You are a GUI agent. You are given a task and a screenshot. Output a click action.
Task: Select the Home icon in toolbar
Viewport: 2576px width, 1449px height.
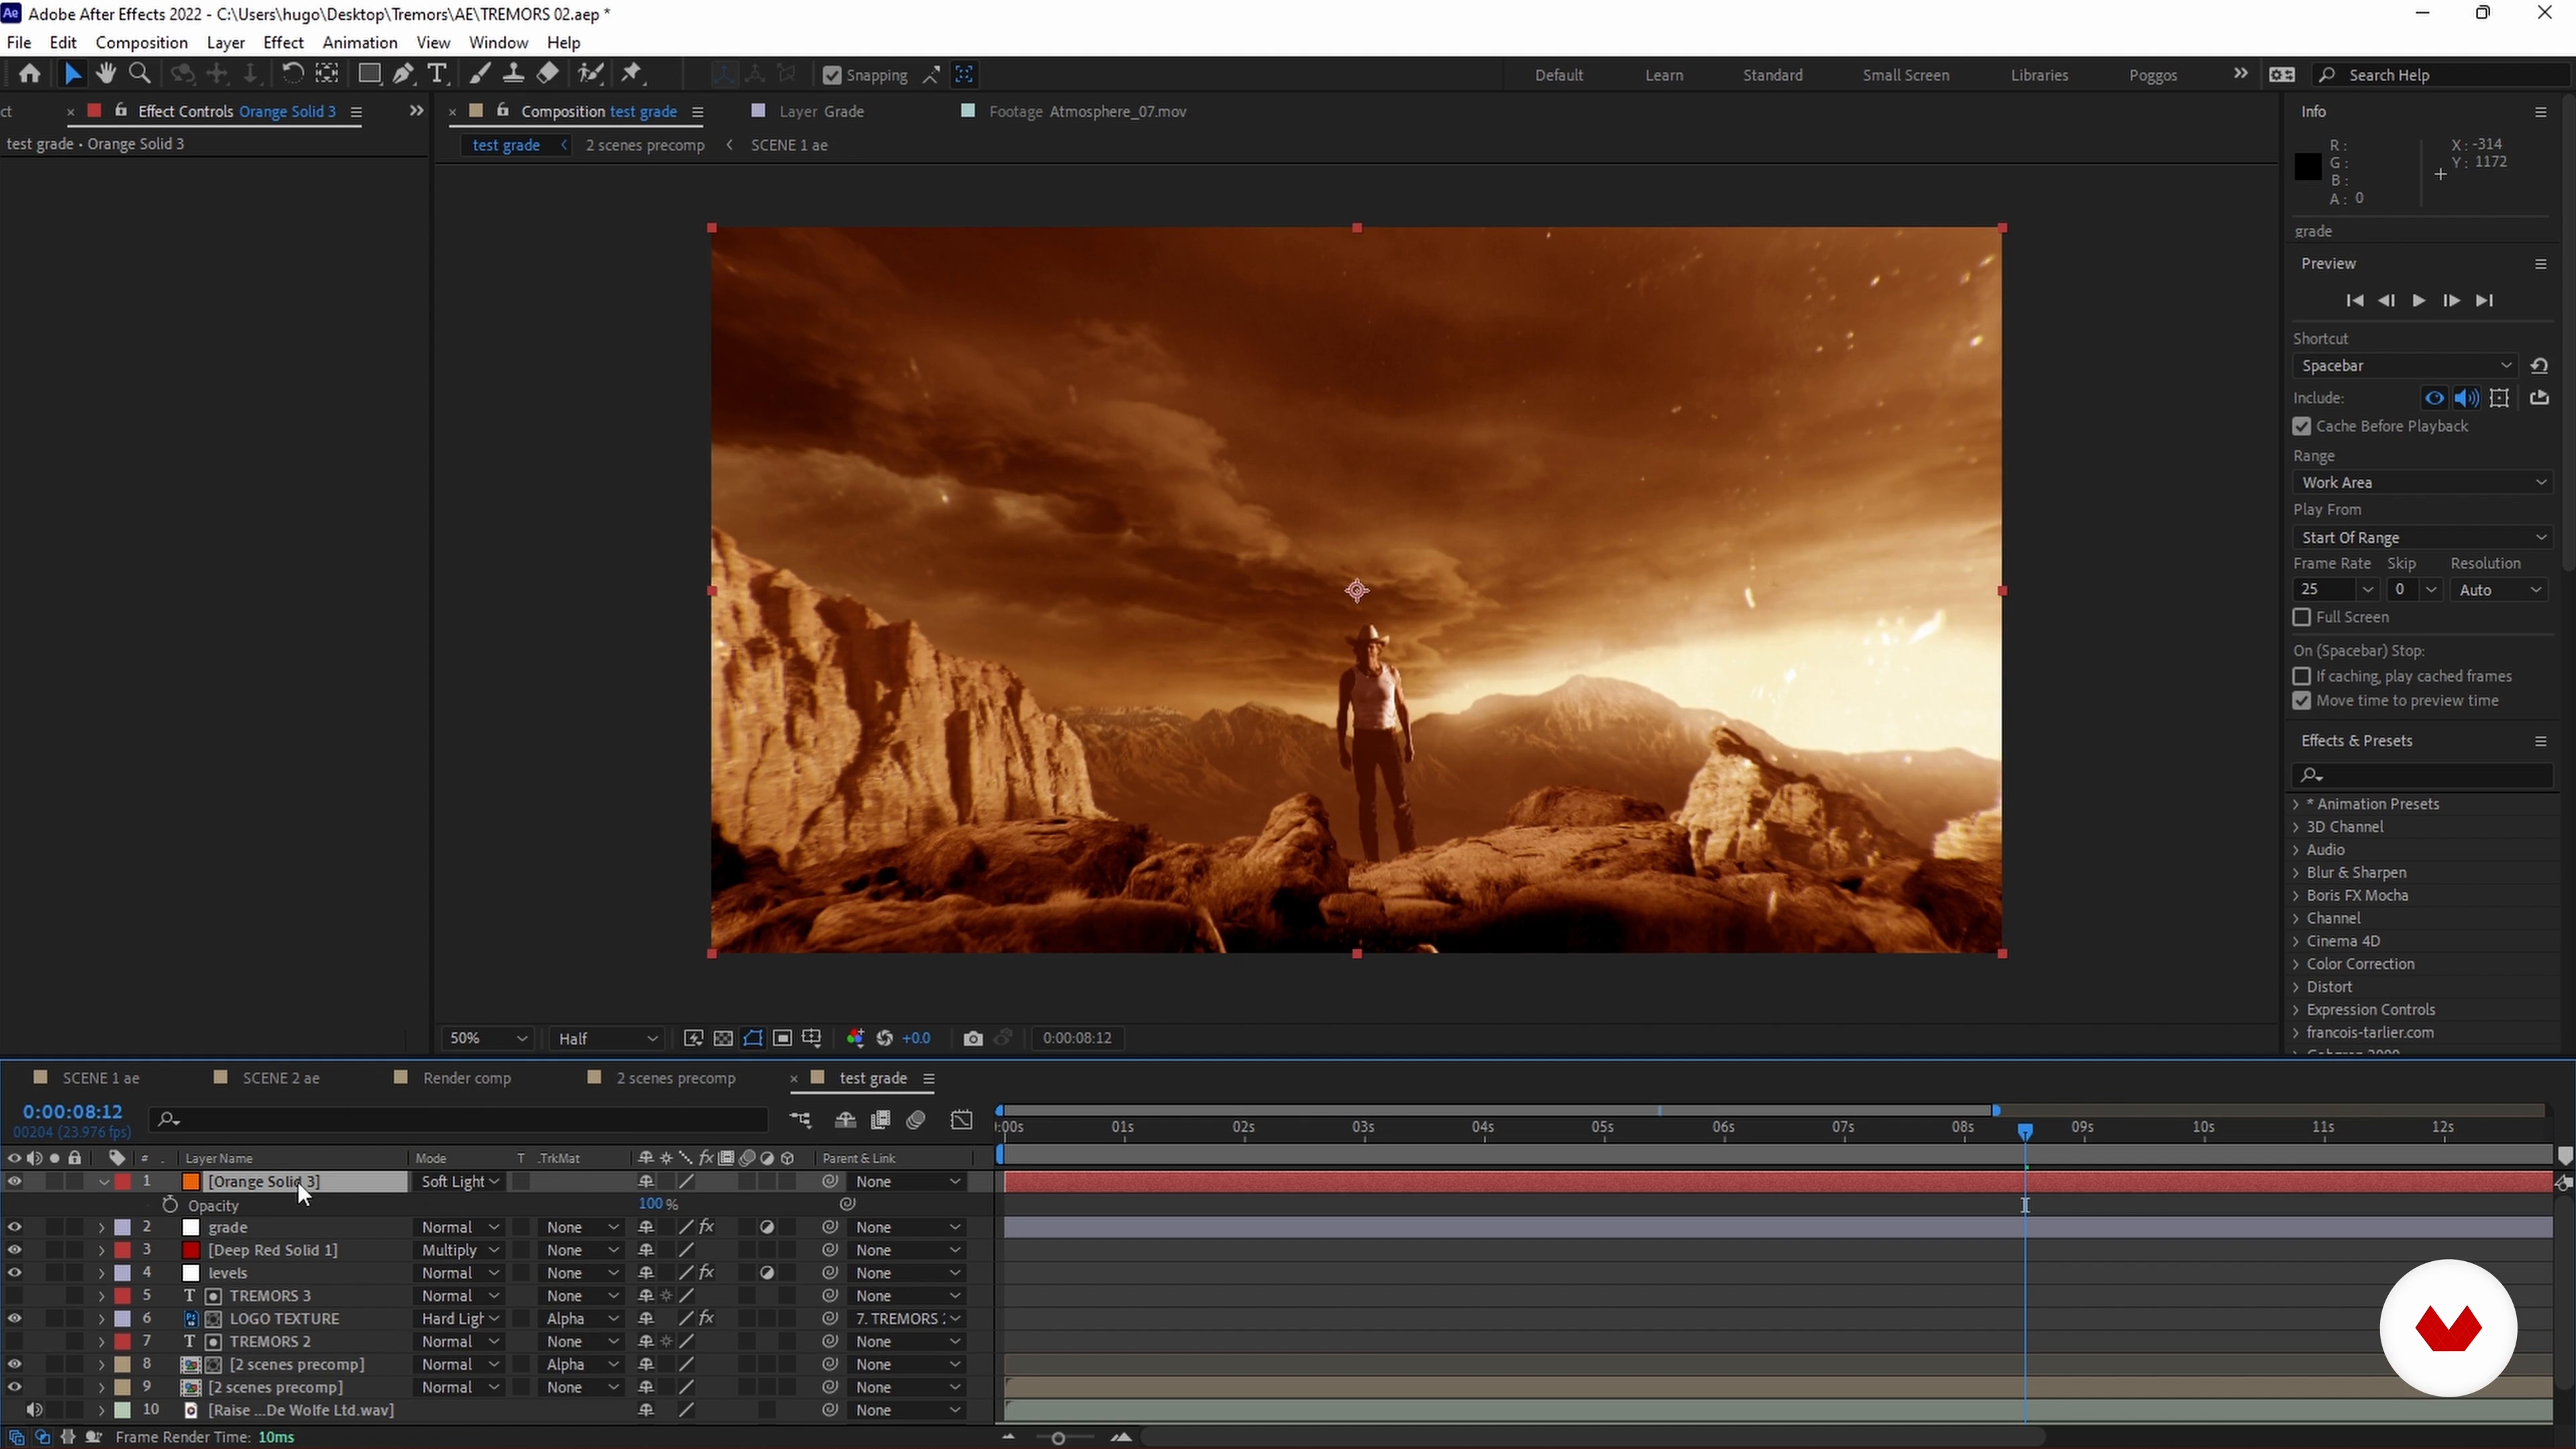[x=29, y=74]
